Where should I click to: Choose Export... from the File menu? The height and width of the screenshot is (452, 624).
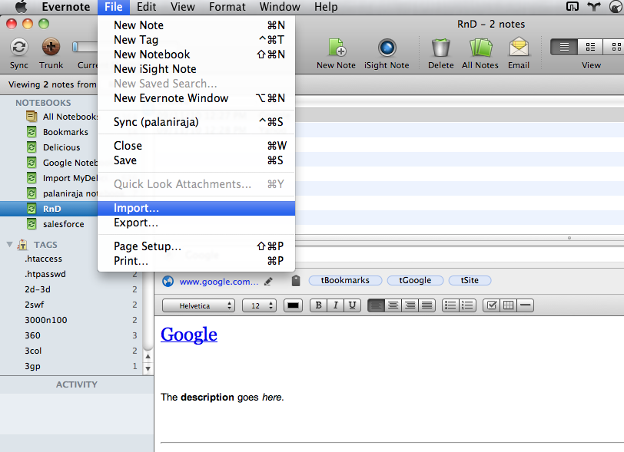click(196, 223)
